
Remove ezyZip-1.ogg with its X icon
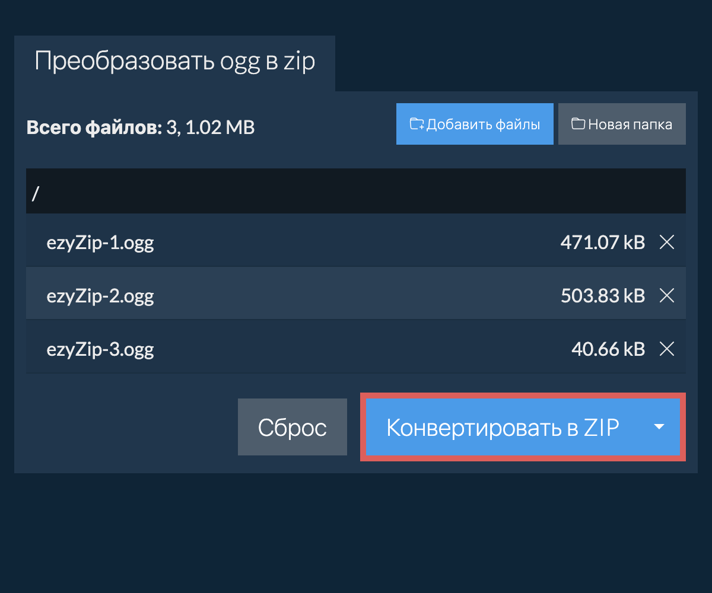point(667,242)
